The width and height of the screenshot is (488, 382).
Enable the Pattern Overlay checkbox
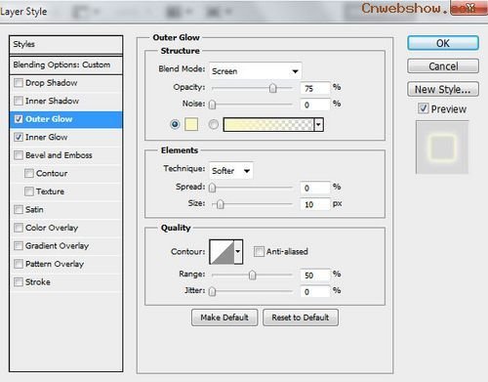(19, 264)
